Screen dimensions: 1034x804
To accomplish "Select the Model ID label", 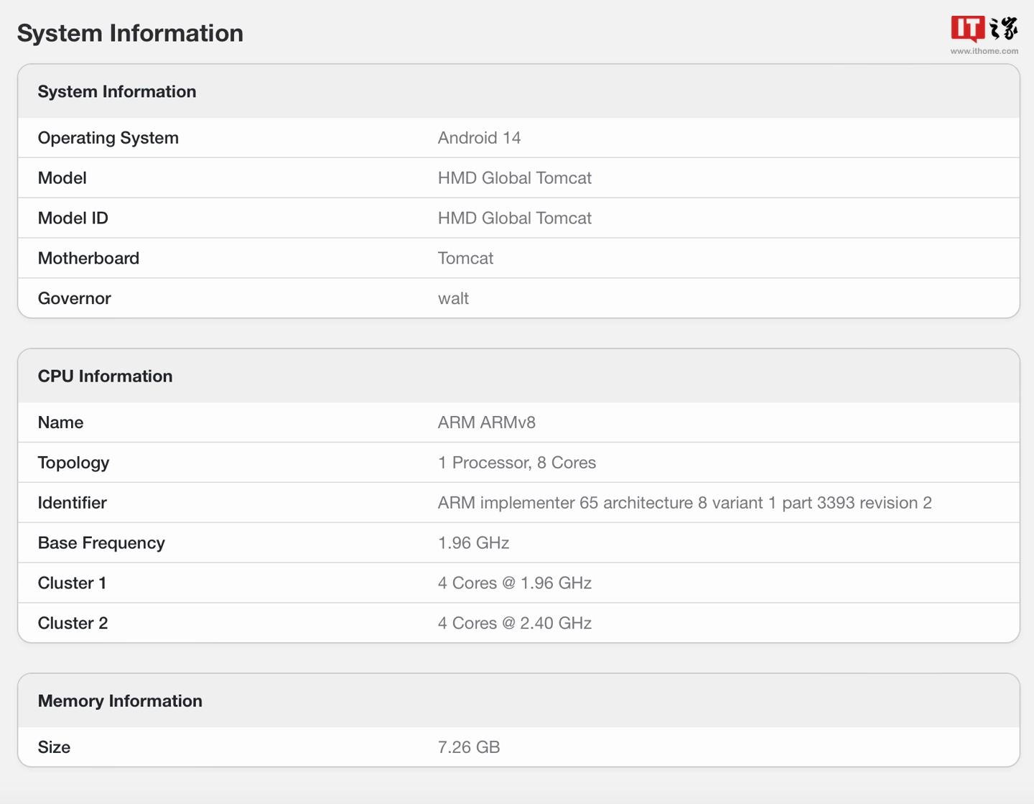I will pyautogui.click(x=73, y=218).
